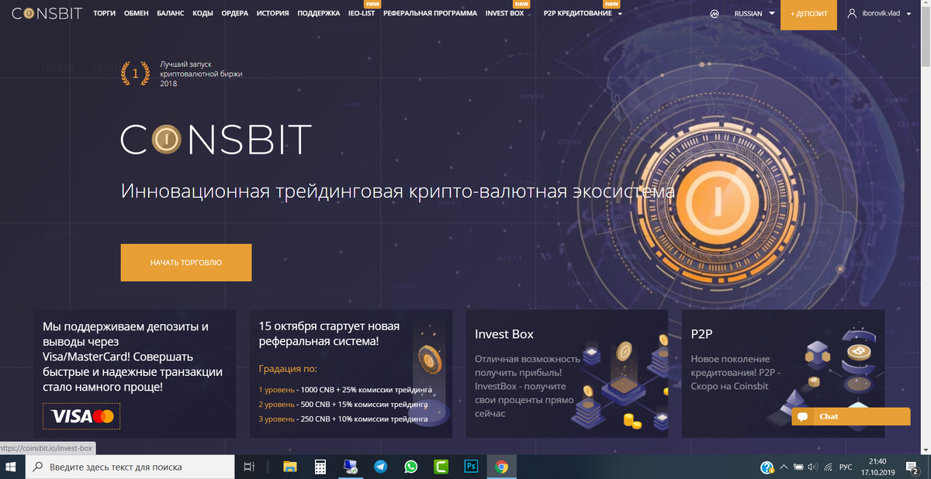This screenshot has height=479, width=931.
Task: Open the Invest Box promo card
Action: (x=566, y=374)
